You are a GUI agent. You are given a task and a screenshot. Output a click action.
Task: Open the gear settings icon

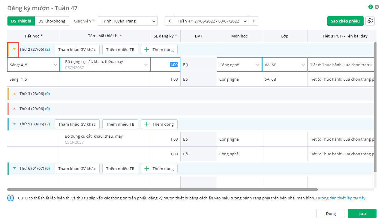[x=370, y=21]
